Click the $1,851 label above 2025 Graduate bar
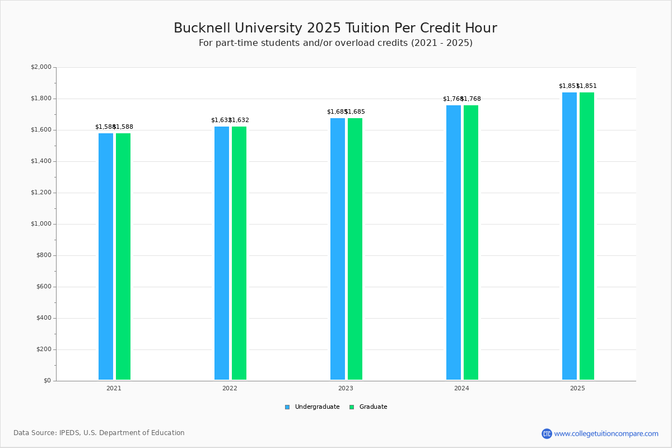Image resolution: width=672 pixels, height=448 pixels. pos(589,86)
